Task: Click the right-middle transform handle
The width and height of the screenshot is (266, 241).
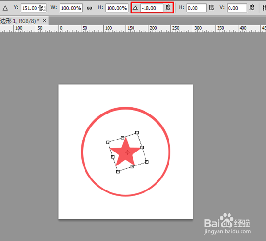Action: [x=142, y=147]
